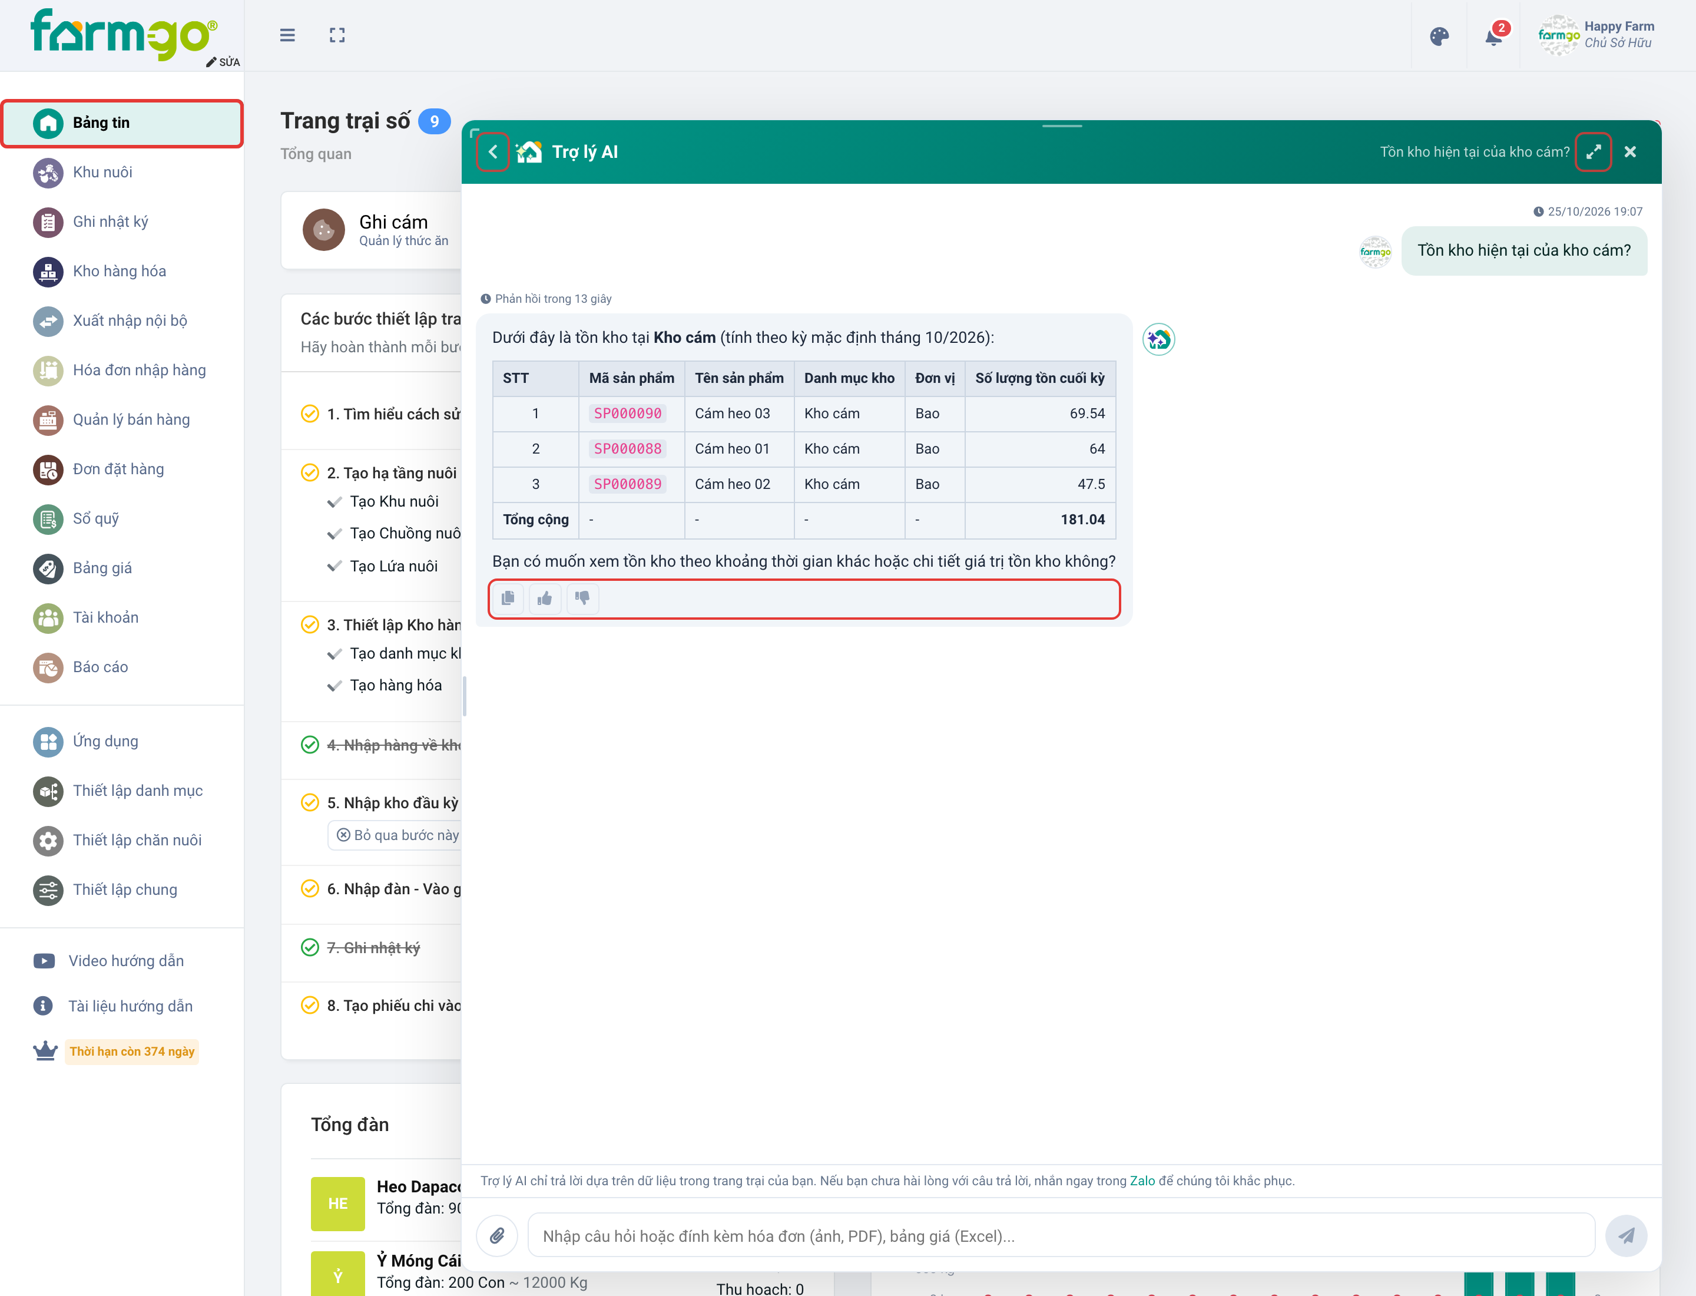Open Ghi nhật ký in the sidebar
The width and height of the screenshot is (1696, 1296).
click(x=122, y=222)
